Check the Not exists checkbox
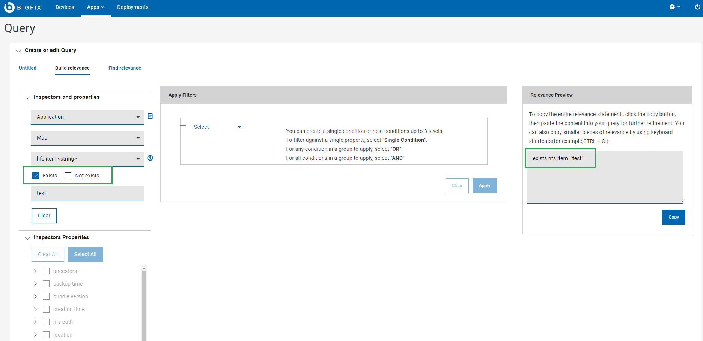The height and width of the screenshot is (341, 703). coord(68,176)
